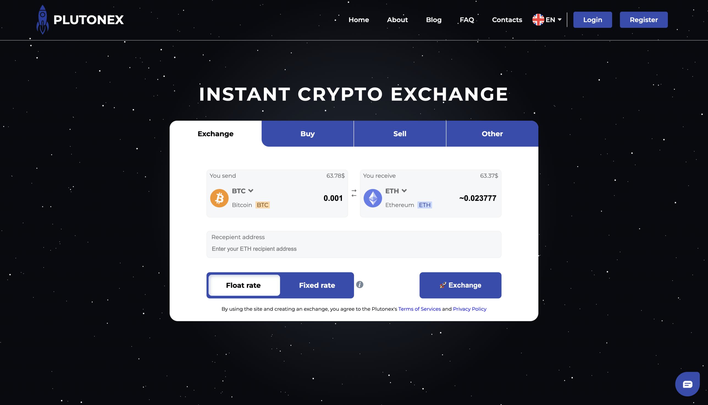
Task: Click the Privacy Policy link
Action: [469, 309]
